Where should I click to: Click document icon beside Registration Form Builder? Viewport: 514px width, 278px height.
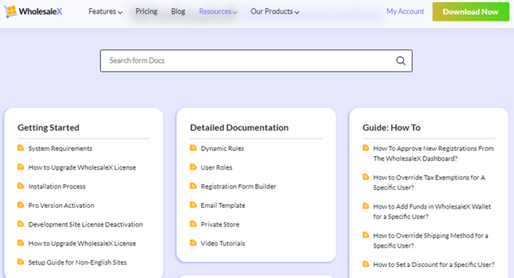pos(193,186)
